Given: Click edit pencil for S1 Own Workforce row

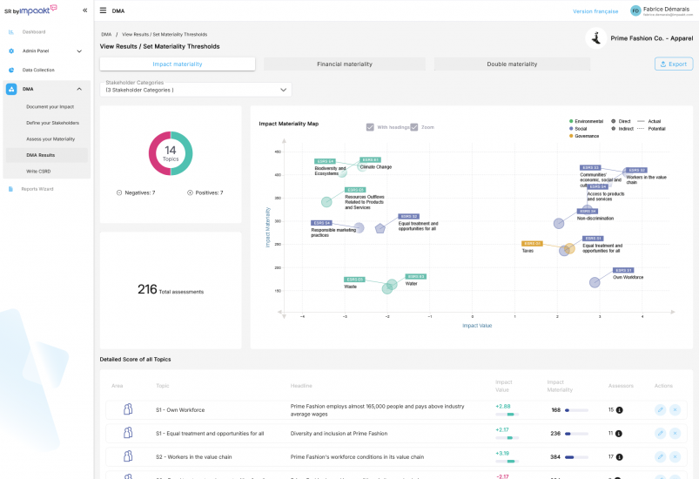Looking at the screenshot, I should [x=660, y=409].
